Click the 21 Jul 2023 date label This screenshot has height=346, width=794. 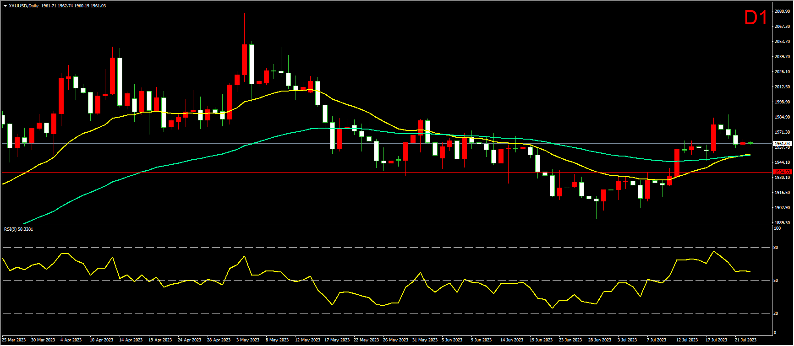tap(745, 340)
